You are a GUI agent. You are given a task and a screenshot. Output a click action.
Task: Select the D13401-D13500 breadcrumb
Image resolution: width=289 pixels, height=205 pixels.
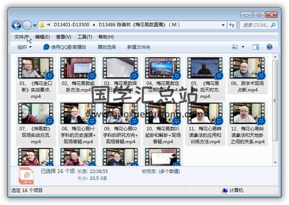click(71, 25)
